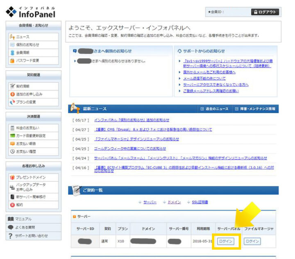Click the pencil icon beside 契約情報
Image resolution: width=295 pixels, height=259 pixels.
pyautogui.click(x=12, y=86)
